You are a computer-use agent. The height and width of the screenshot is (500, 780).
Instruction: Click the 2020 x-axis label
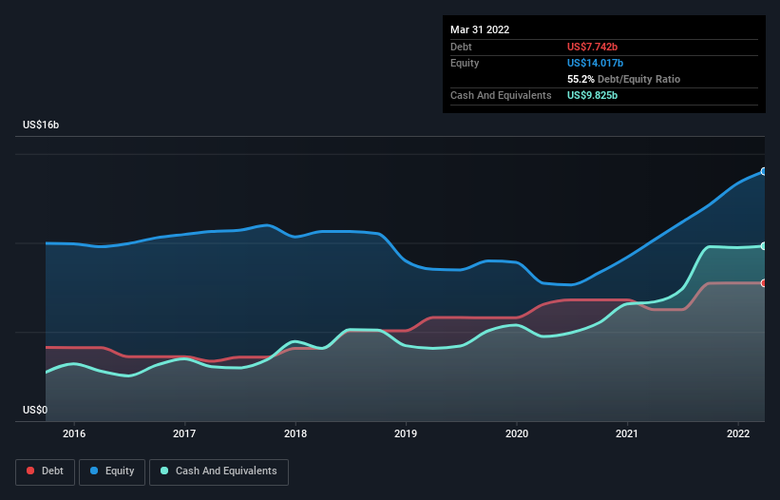click(x=516, y=433)
